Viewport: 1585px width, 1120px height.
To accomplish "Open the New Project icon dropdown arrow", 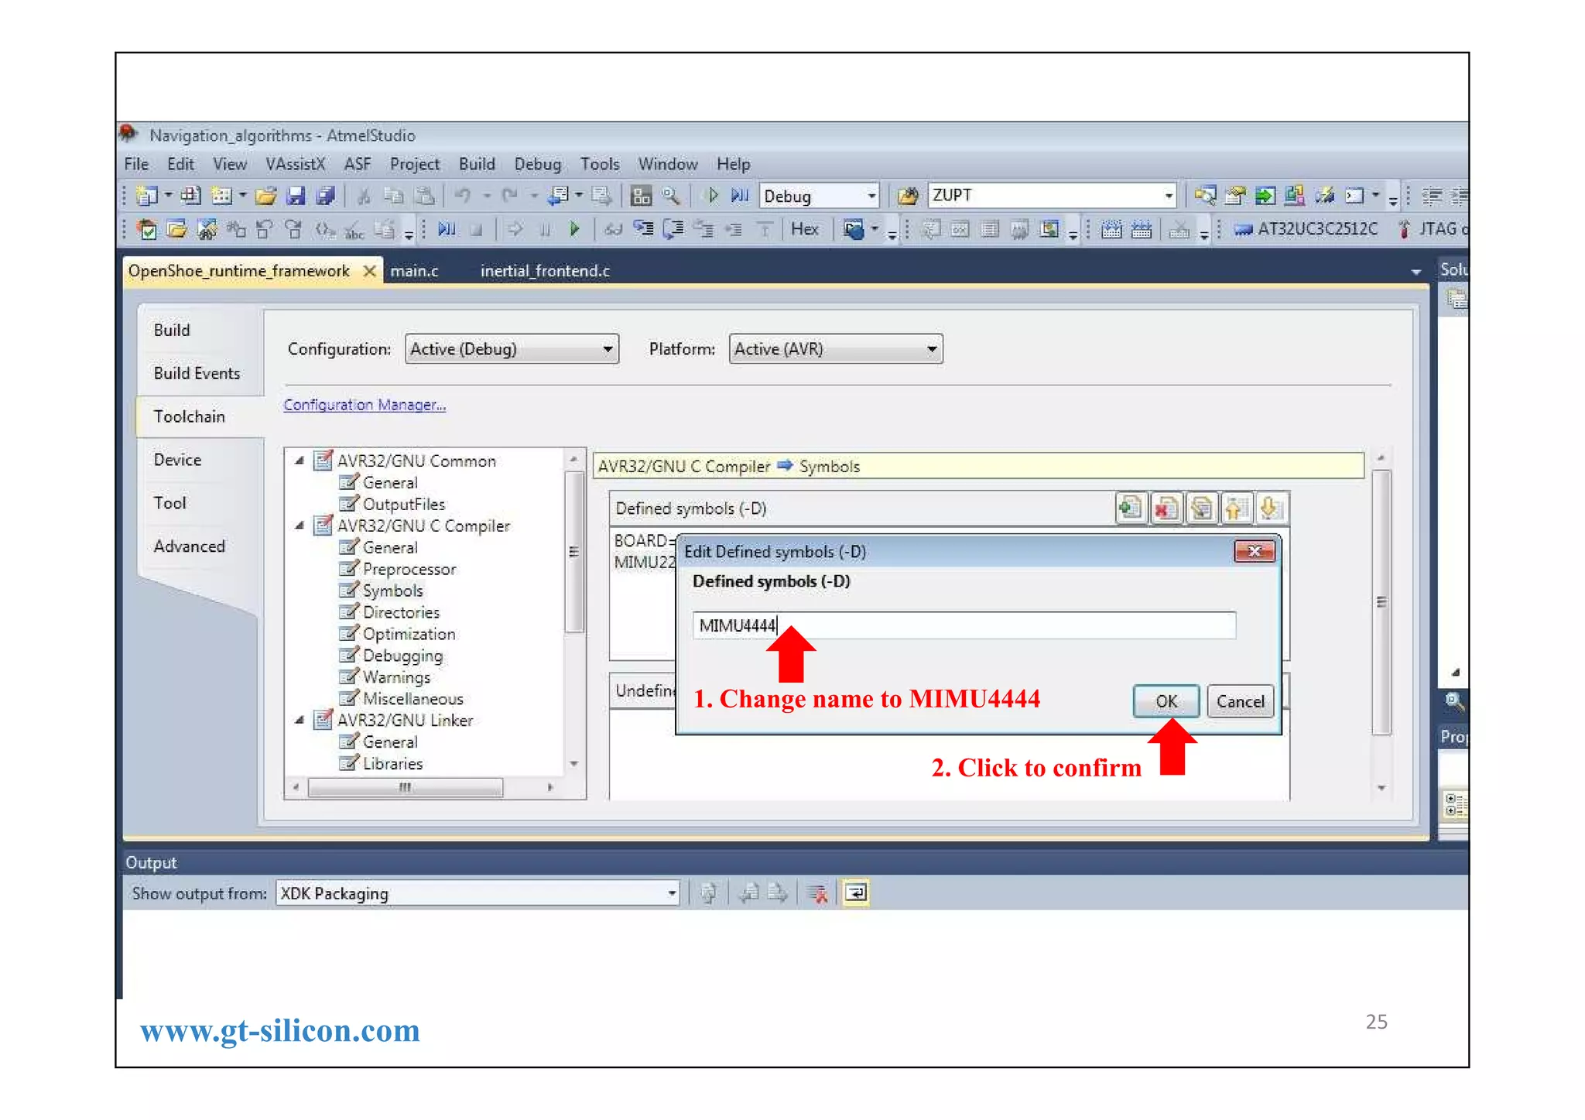I will pos(168,196).
